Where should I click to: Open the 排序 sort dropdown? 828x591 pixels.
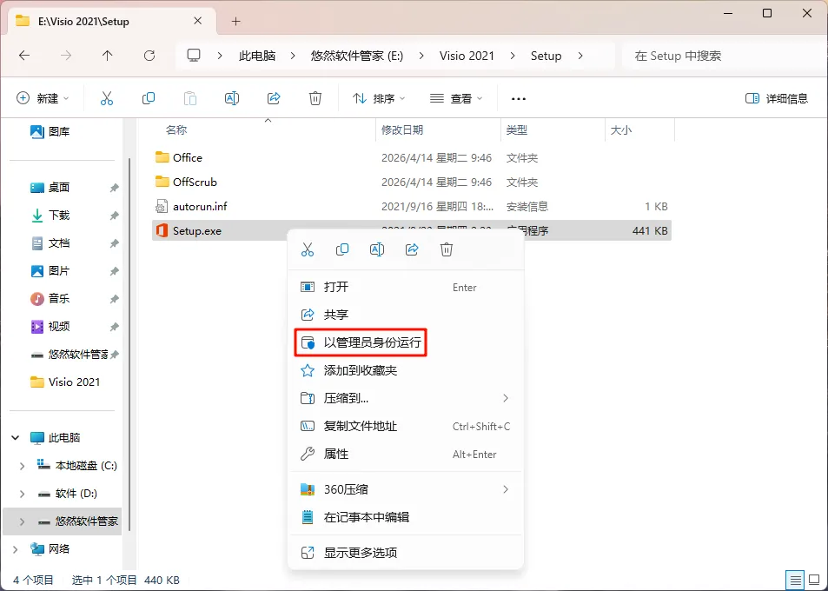pyautogui.click(x=379, y=98)
